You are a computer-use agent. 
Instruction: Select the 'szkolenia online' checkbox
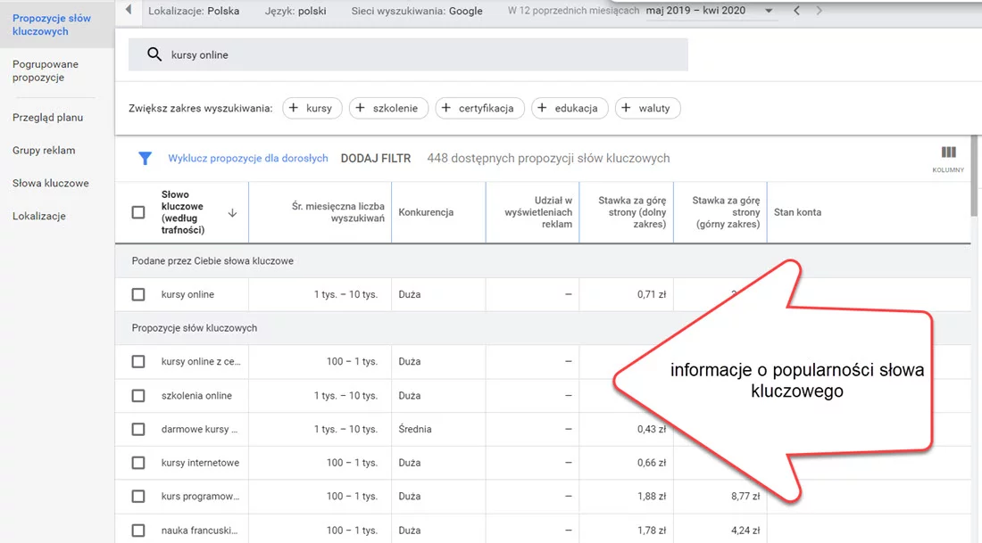138,396
